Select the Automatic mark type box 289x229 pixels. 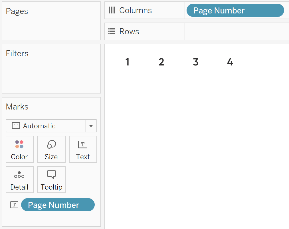[x=46, y=126]
